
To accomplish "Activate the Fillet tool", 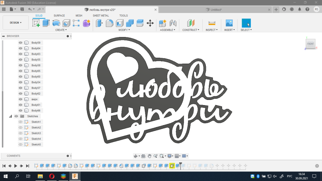I will click(x=110, y=23).
